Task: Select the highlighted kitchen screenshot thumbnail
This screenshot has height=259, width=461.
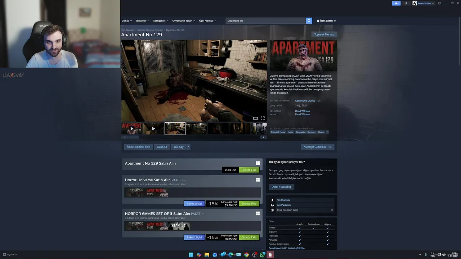Action: click(x=175, y=128)
